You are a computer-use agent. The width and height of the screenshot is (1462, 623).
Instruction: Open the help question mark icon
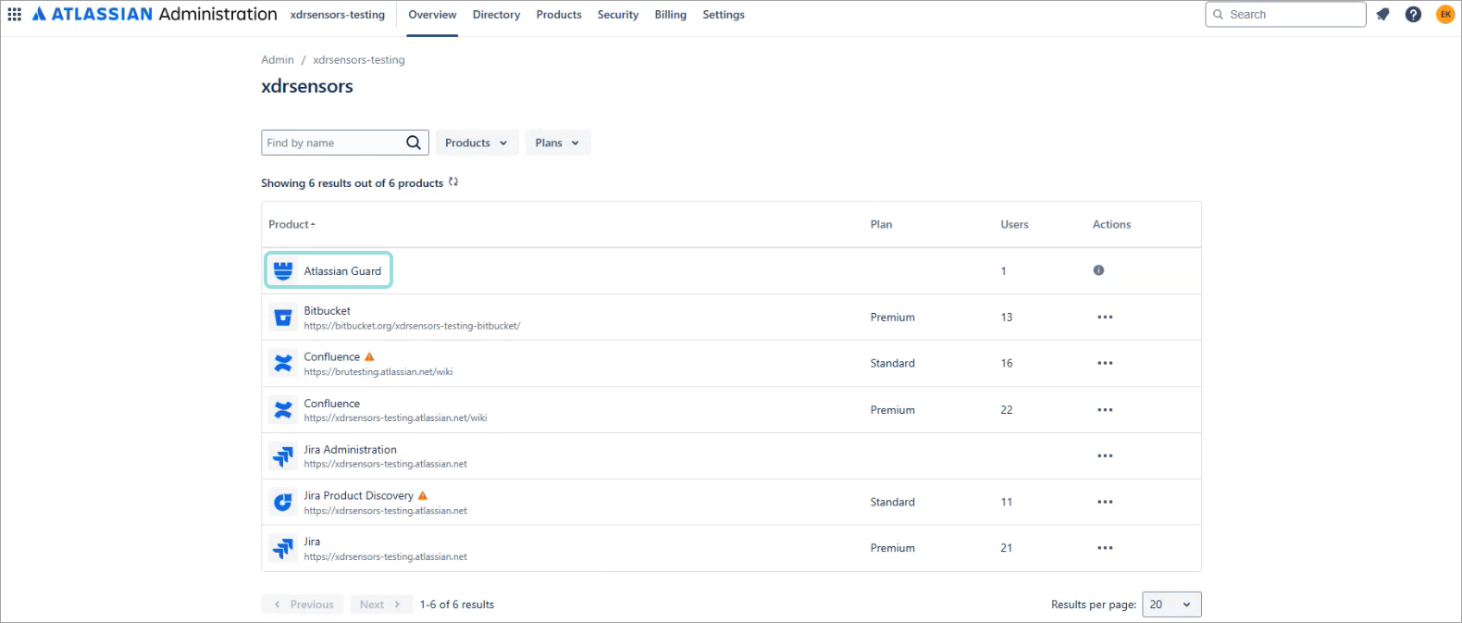pos(1413,14)
